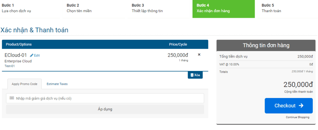Image resolution: width=318 pixels, height=130 pixels.
Task: Select Bước 4 Xác nhận đơn hàng step
Action: click(x=224, y=9)
